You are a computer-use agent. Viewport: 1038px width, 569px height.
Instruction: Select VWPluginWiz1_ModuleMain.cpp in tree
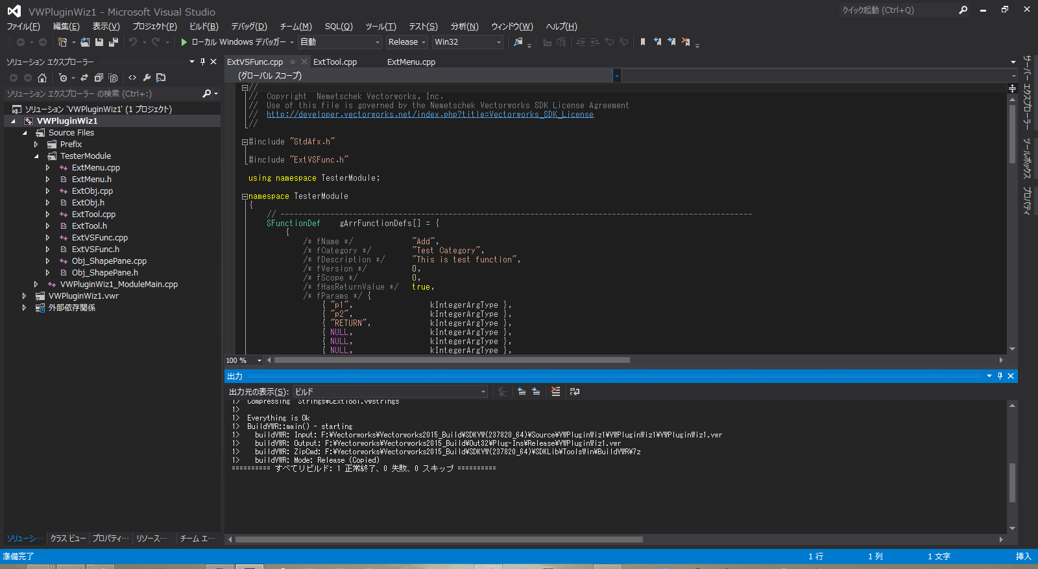pyautogui.click(x=119, y=284)
